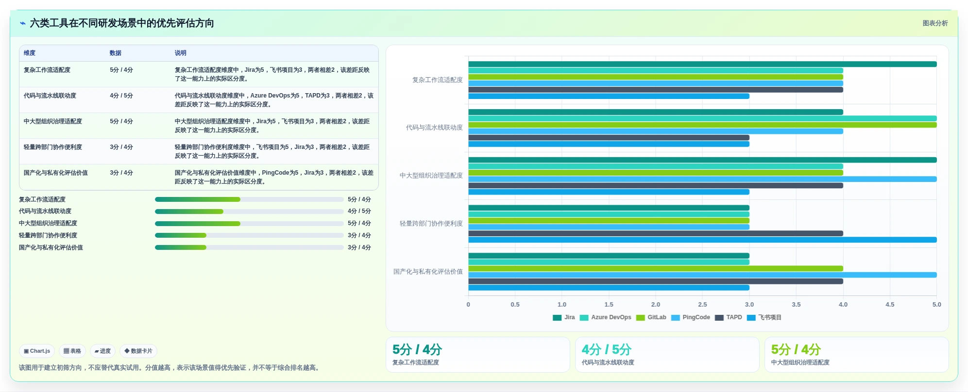Click the description mentioning PingCode为5

(274, 177)
